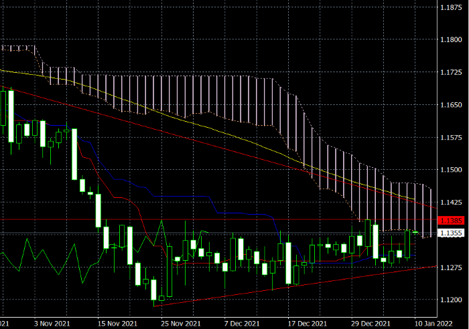Select the 29 Dec 2021 date label
The width and height of the screenshot is (469, 329).
point(371,324)
